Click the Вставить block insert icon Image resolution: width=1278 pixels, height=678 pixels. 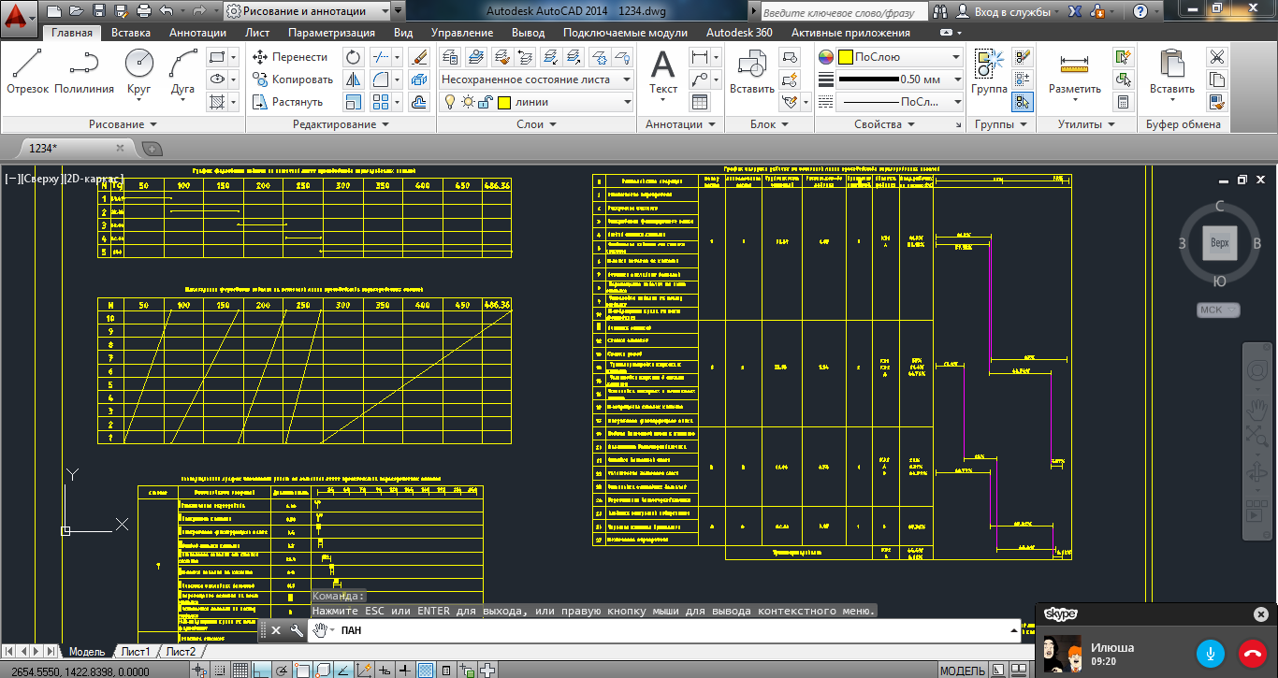(x=752, y=73)
